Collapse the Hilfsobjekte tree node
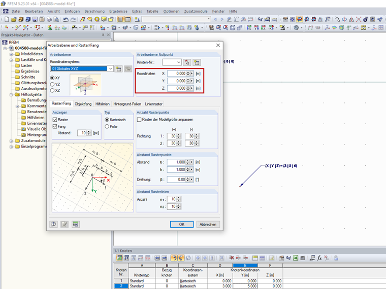 click(11, 95)
